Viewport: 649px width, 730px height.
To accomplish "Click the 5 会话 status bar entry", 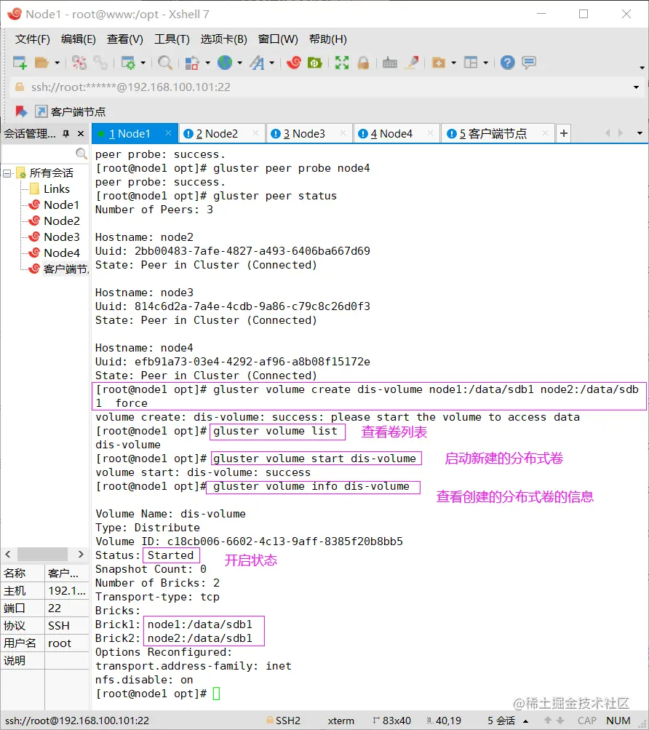I will pos(501,721).
